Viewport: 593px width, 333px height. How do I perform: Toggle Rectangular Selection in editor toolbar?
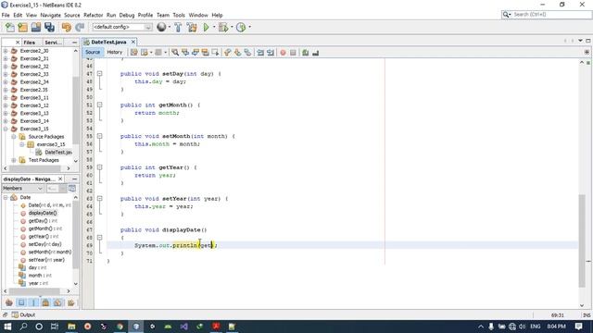[215, 53]
